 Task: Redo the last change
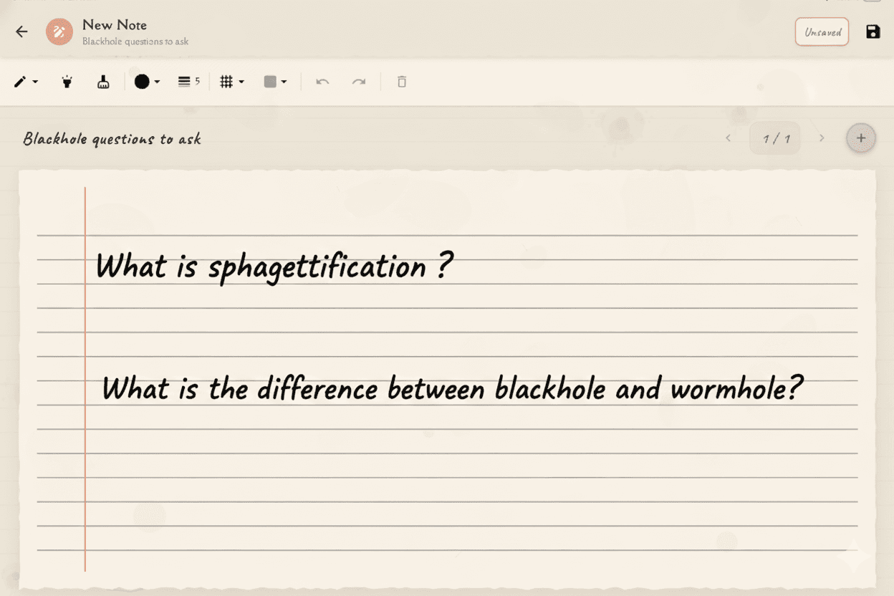point(359,82)
